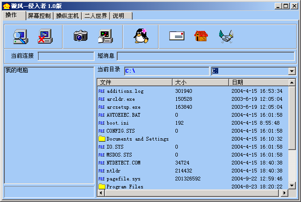Switch to the 屏幕控制 tab
This screenshot has width=301, height=202.
pos(39,15)
